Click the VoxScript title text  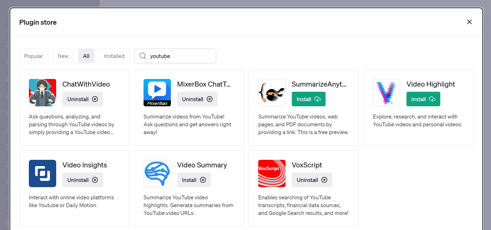(307, 165)
